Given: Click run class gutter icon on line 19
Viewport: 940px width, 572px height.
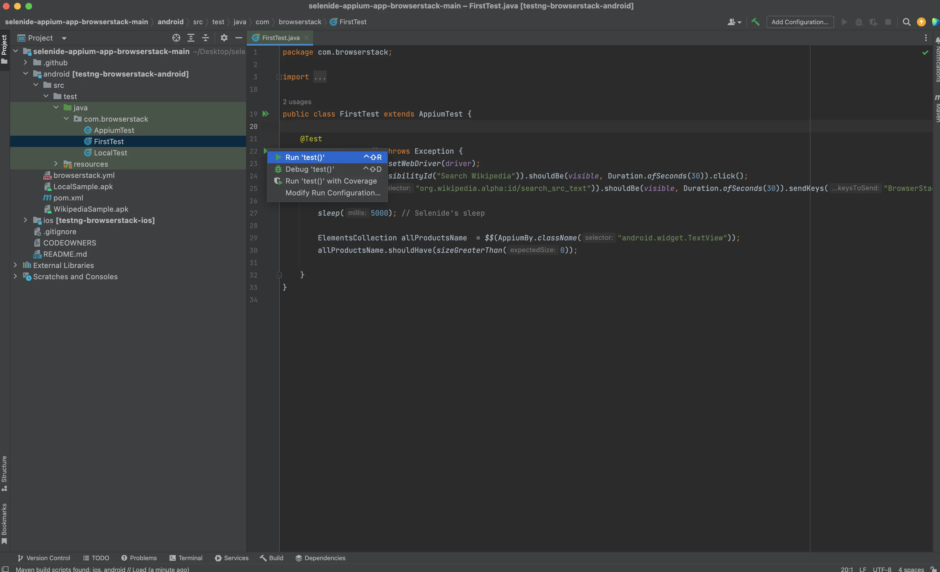Looking at the screenshot, I should [x=266, y=114].
